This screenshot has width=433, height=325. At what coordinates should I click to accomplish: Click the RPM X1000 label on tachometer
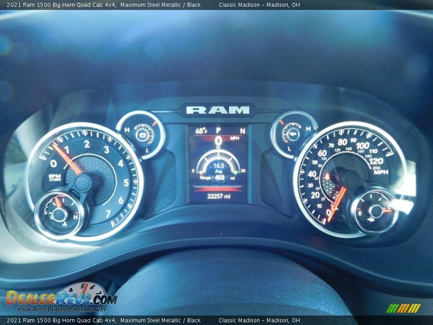click(55, 177)
